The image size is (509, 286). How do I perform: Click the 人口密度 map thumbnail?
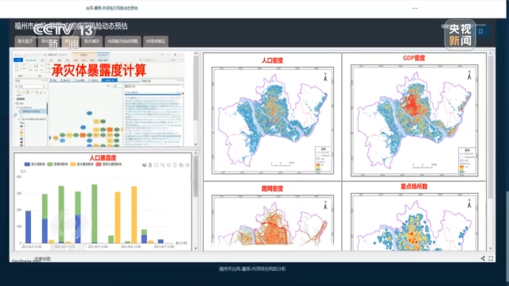point(273,120)
